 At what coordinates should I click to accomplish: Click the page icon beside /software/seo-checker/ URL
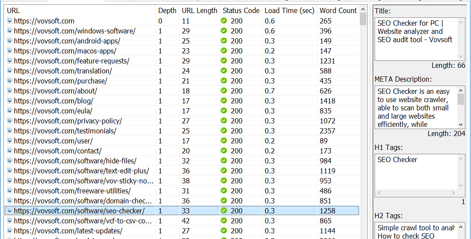pos(10,211)
